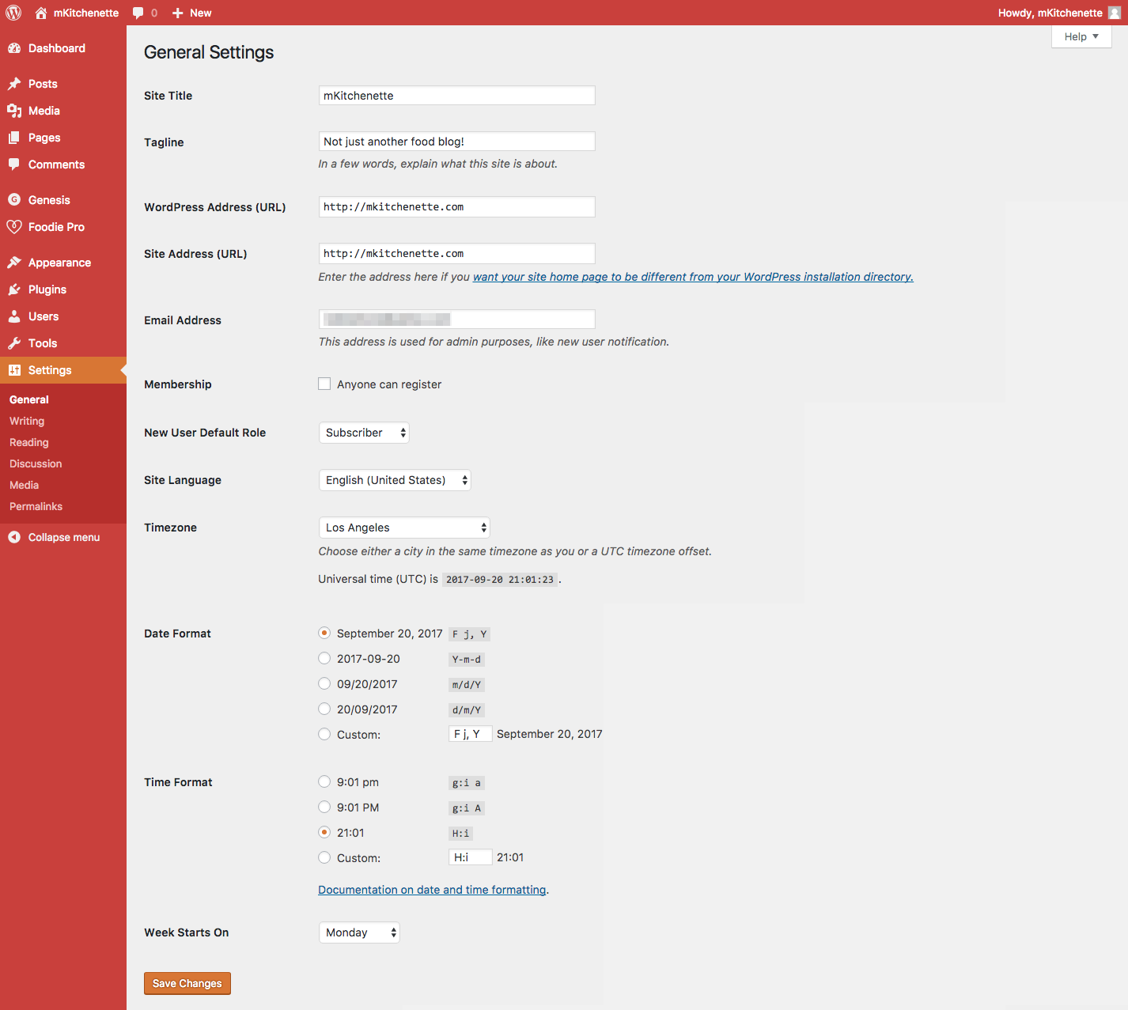
Task: Select the Y-m-d date format option
Action: (324, 658)
